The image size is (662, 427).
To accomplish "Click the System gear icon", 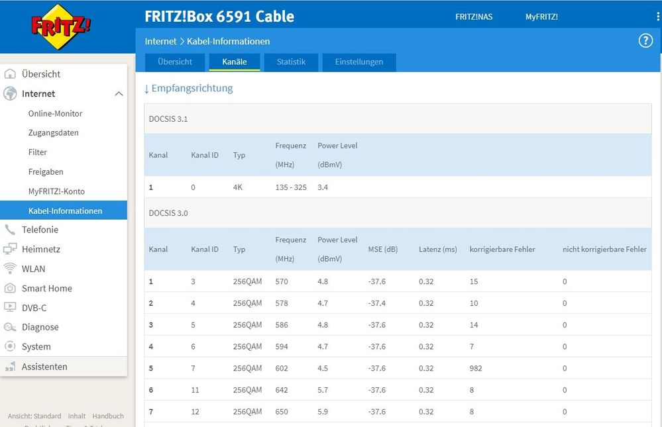I will [10, 346].
